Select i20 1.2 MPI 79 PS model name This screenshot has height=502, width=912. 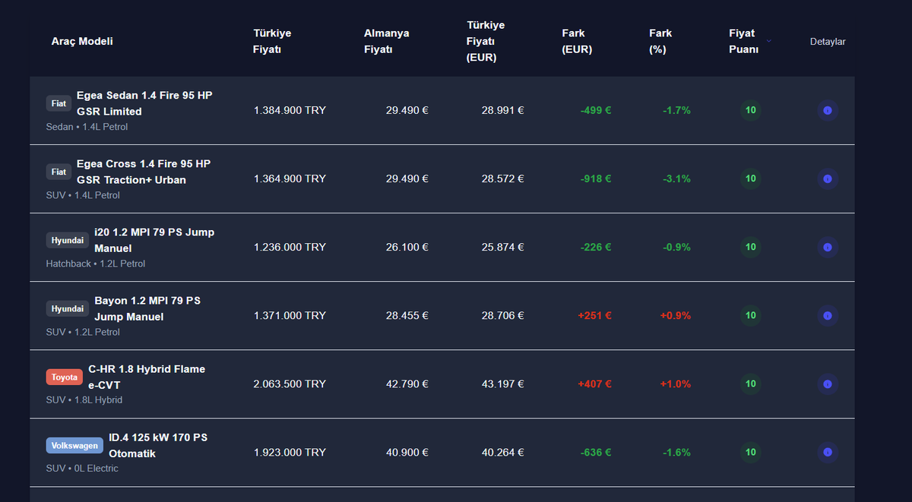click(154, 240)
